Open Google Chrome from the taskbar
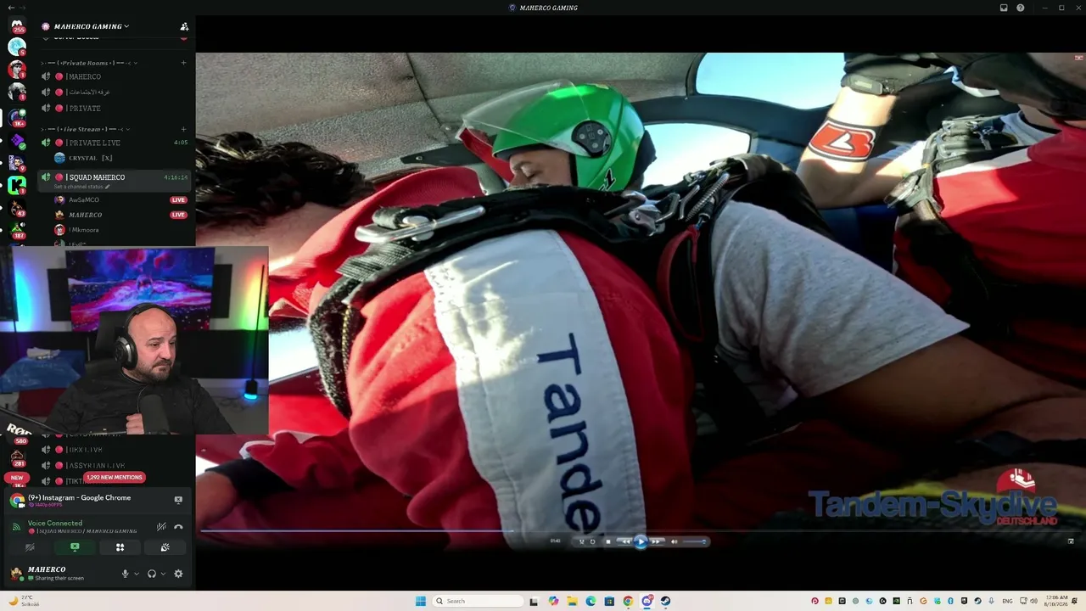 point(628,601)
